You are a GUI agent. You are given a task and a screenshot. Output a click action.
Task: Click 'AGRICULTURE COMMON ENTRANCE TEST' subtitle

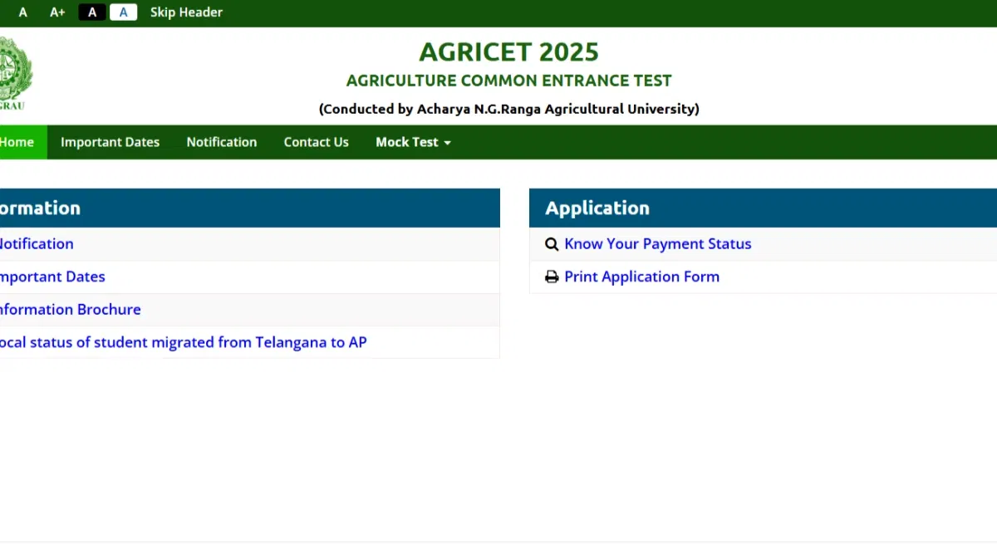[x=508, y=81]
